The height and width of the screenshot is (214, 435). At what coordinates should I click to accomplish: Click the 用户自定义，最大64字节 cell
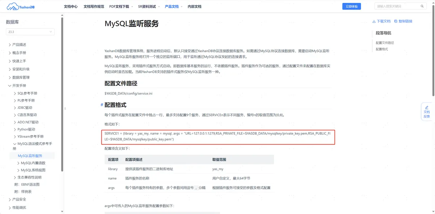231,178
